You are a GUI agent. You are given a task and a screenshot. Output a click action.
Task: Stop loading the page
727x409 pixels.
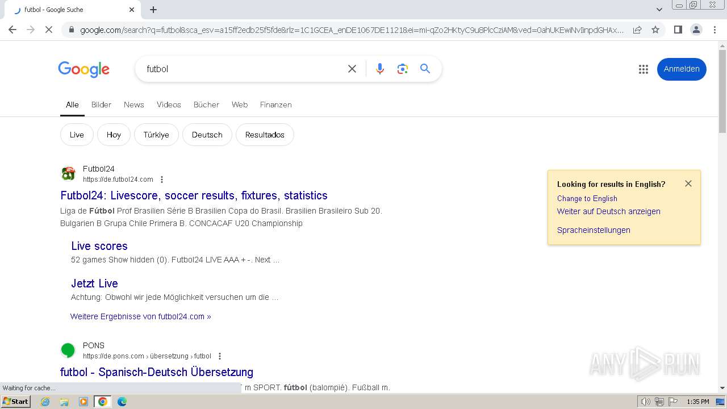[49, 30]
